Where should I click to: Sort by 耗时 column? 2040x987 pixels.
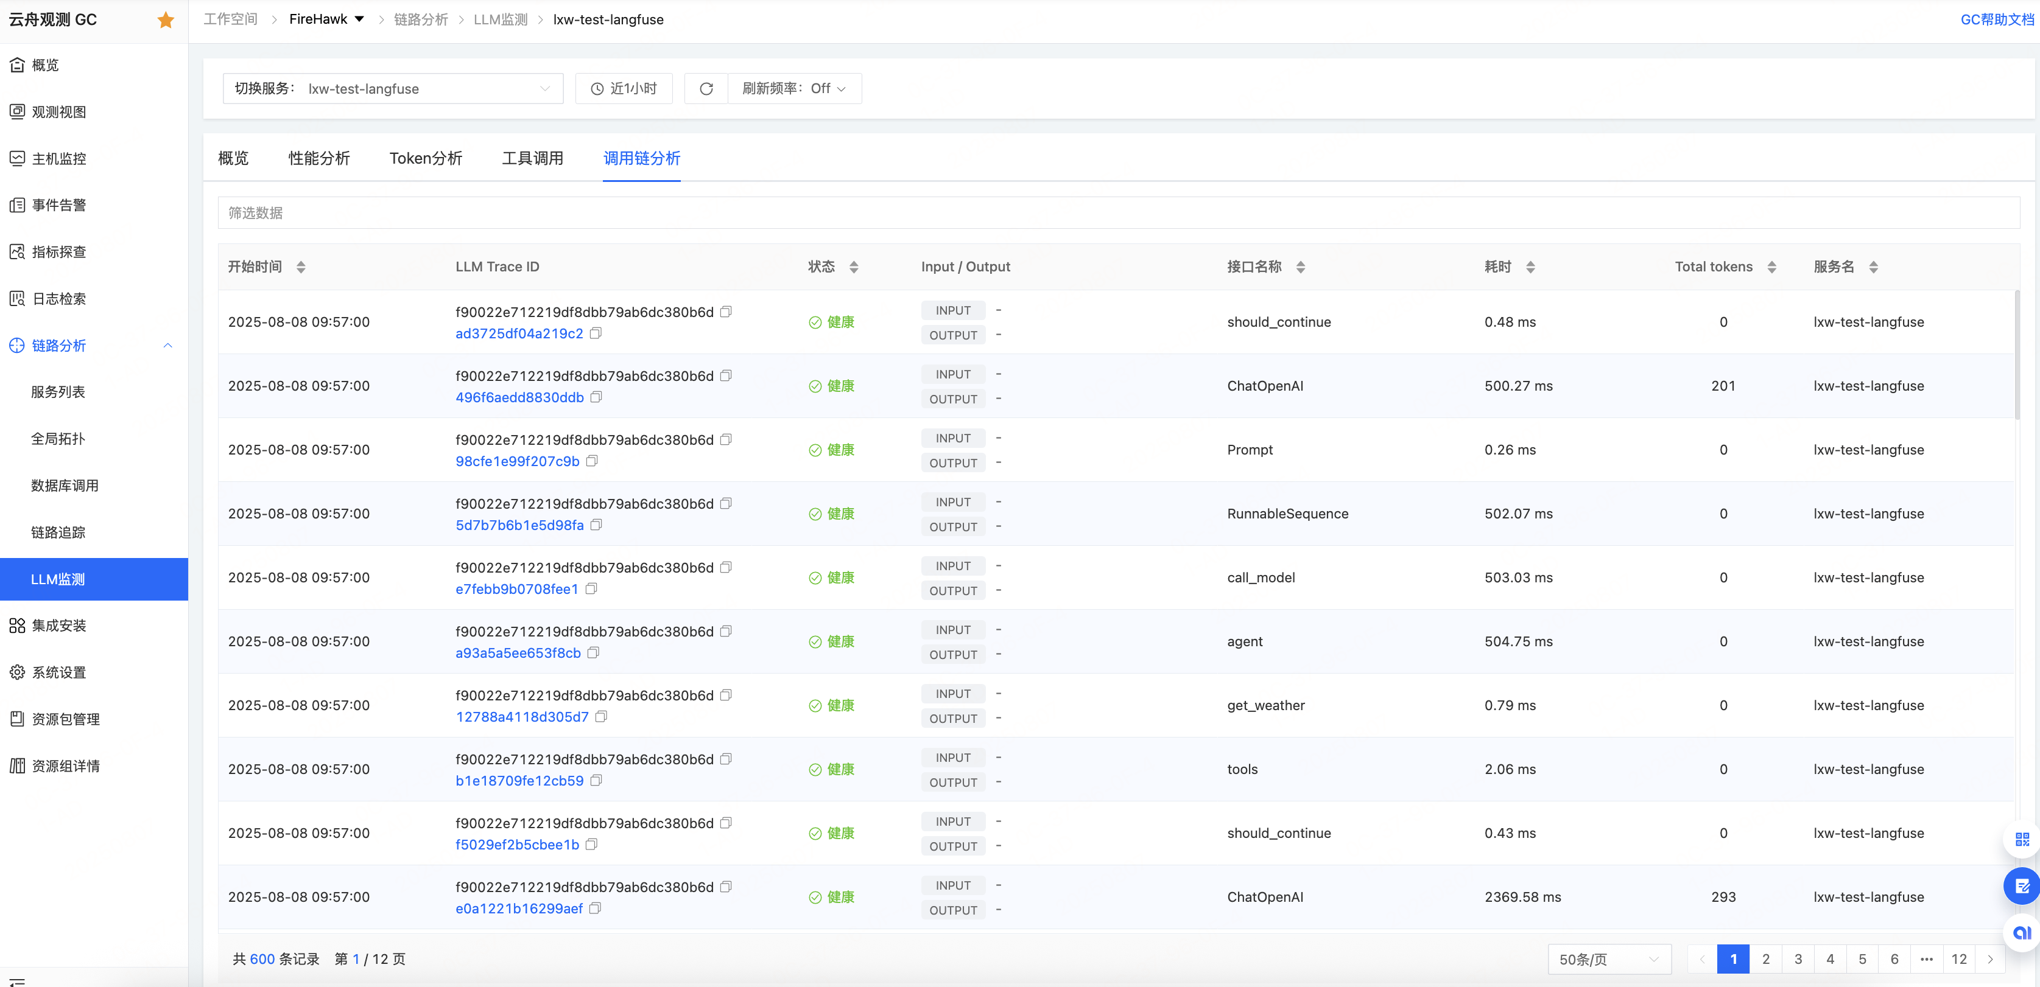pos(1530,268)
